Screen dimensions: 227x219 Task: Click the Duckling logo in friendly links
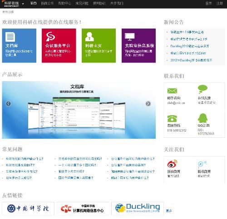point(138,208)
